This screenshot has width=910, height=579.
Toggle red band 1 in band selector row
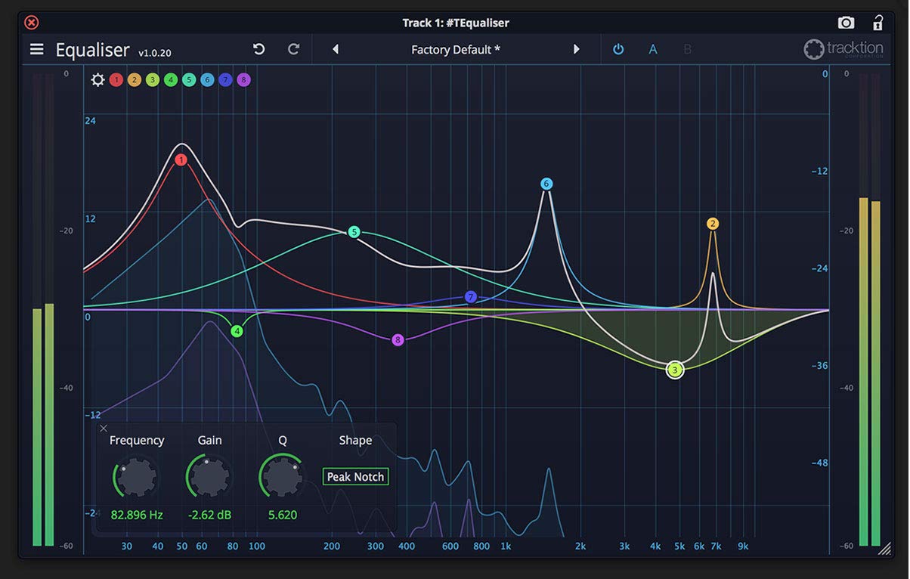pyautogui.click(x=116, y=79)
